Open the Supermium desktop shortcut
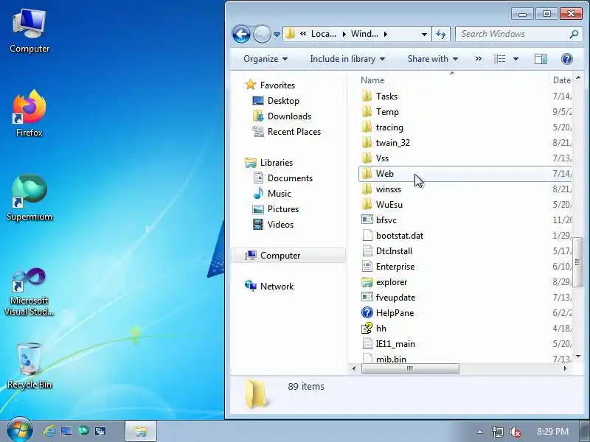 (29, 197)
